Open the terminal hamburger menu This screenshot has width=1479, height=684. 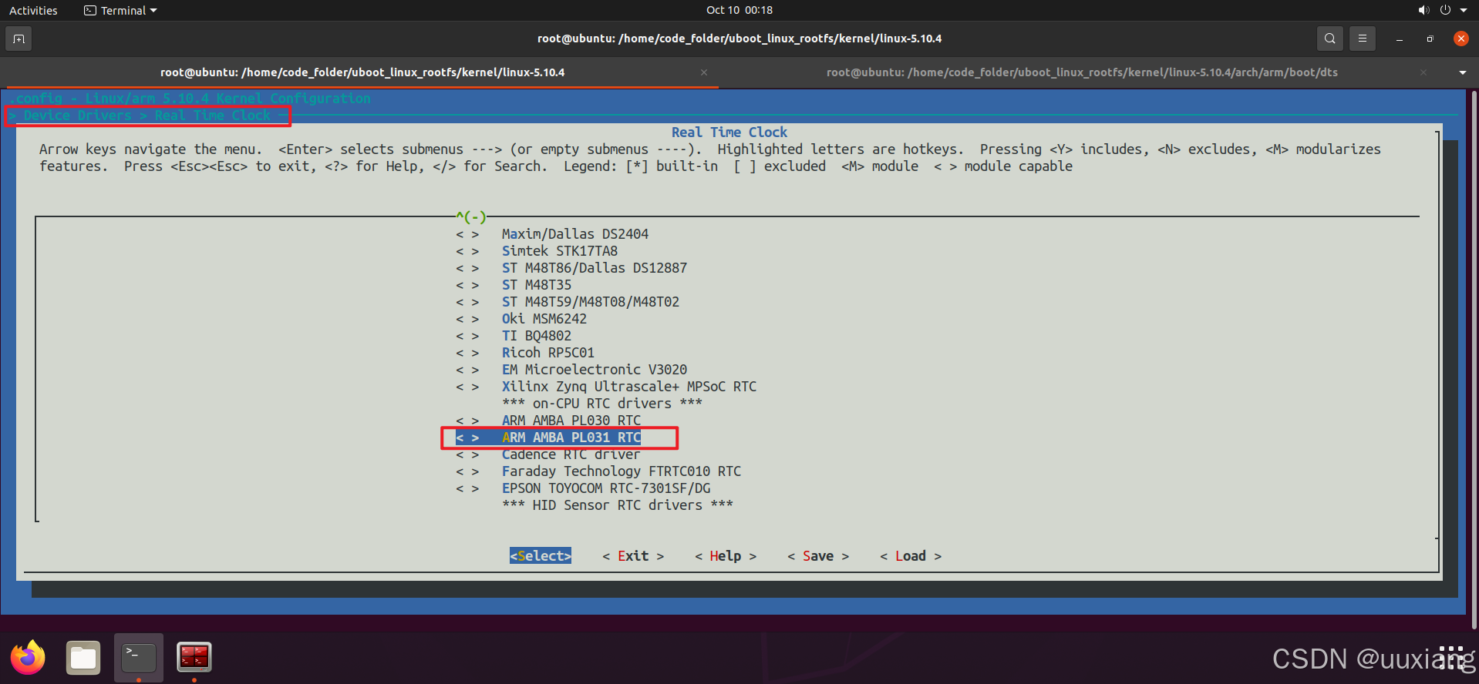[x=1363, y=39]
